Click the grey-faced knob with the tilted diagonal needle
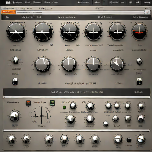Image resolution: width=152 pixels, height=152 pixels. [117, 64]
